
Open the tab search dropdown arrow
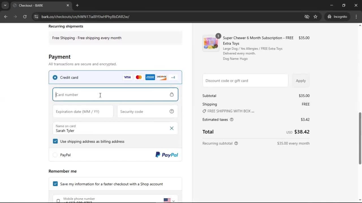tap(5, 5)
